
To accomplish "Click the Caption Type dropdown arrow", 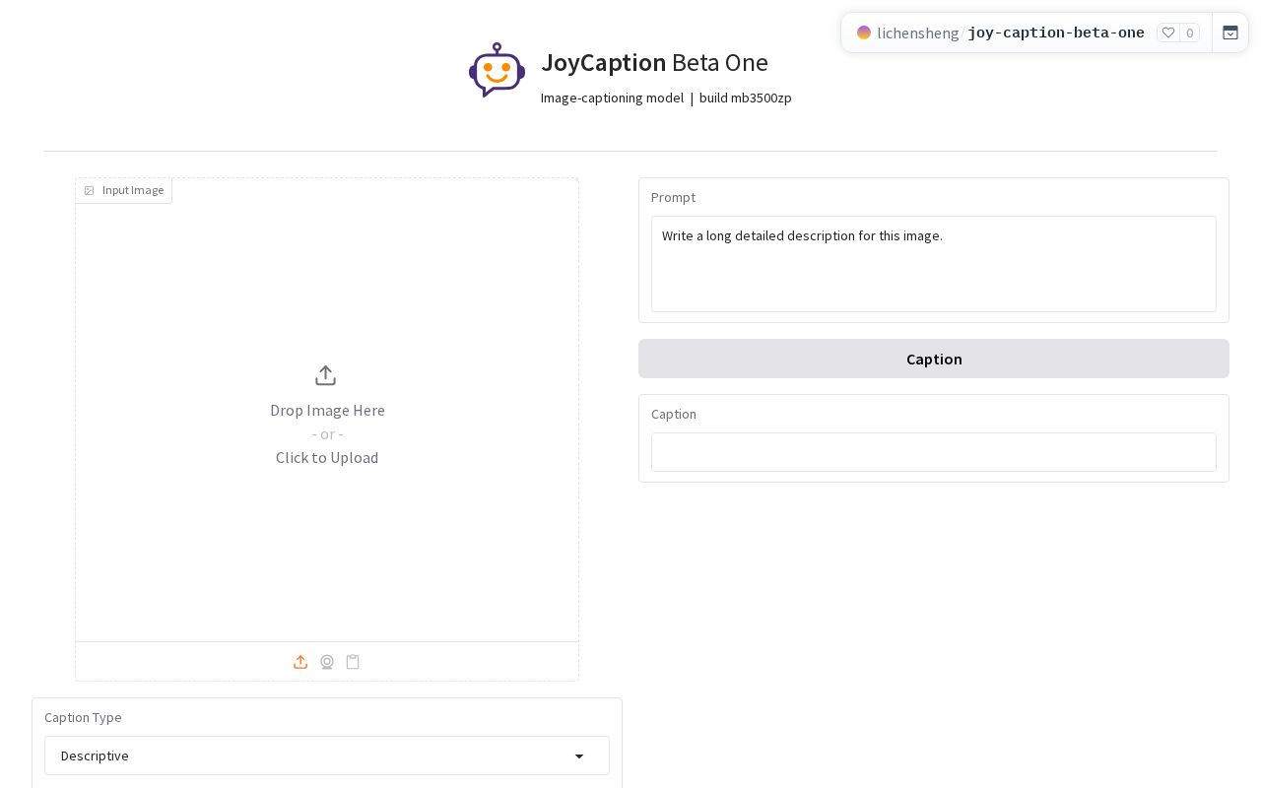I will pos(579,755).
